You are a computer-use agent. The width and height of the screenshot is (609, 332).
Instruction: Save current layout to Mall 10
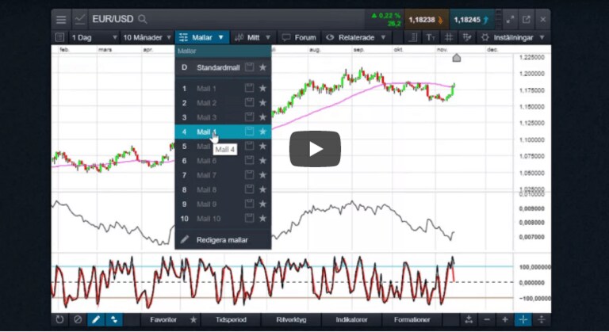[x=249, y=218]
